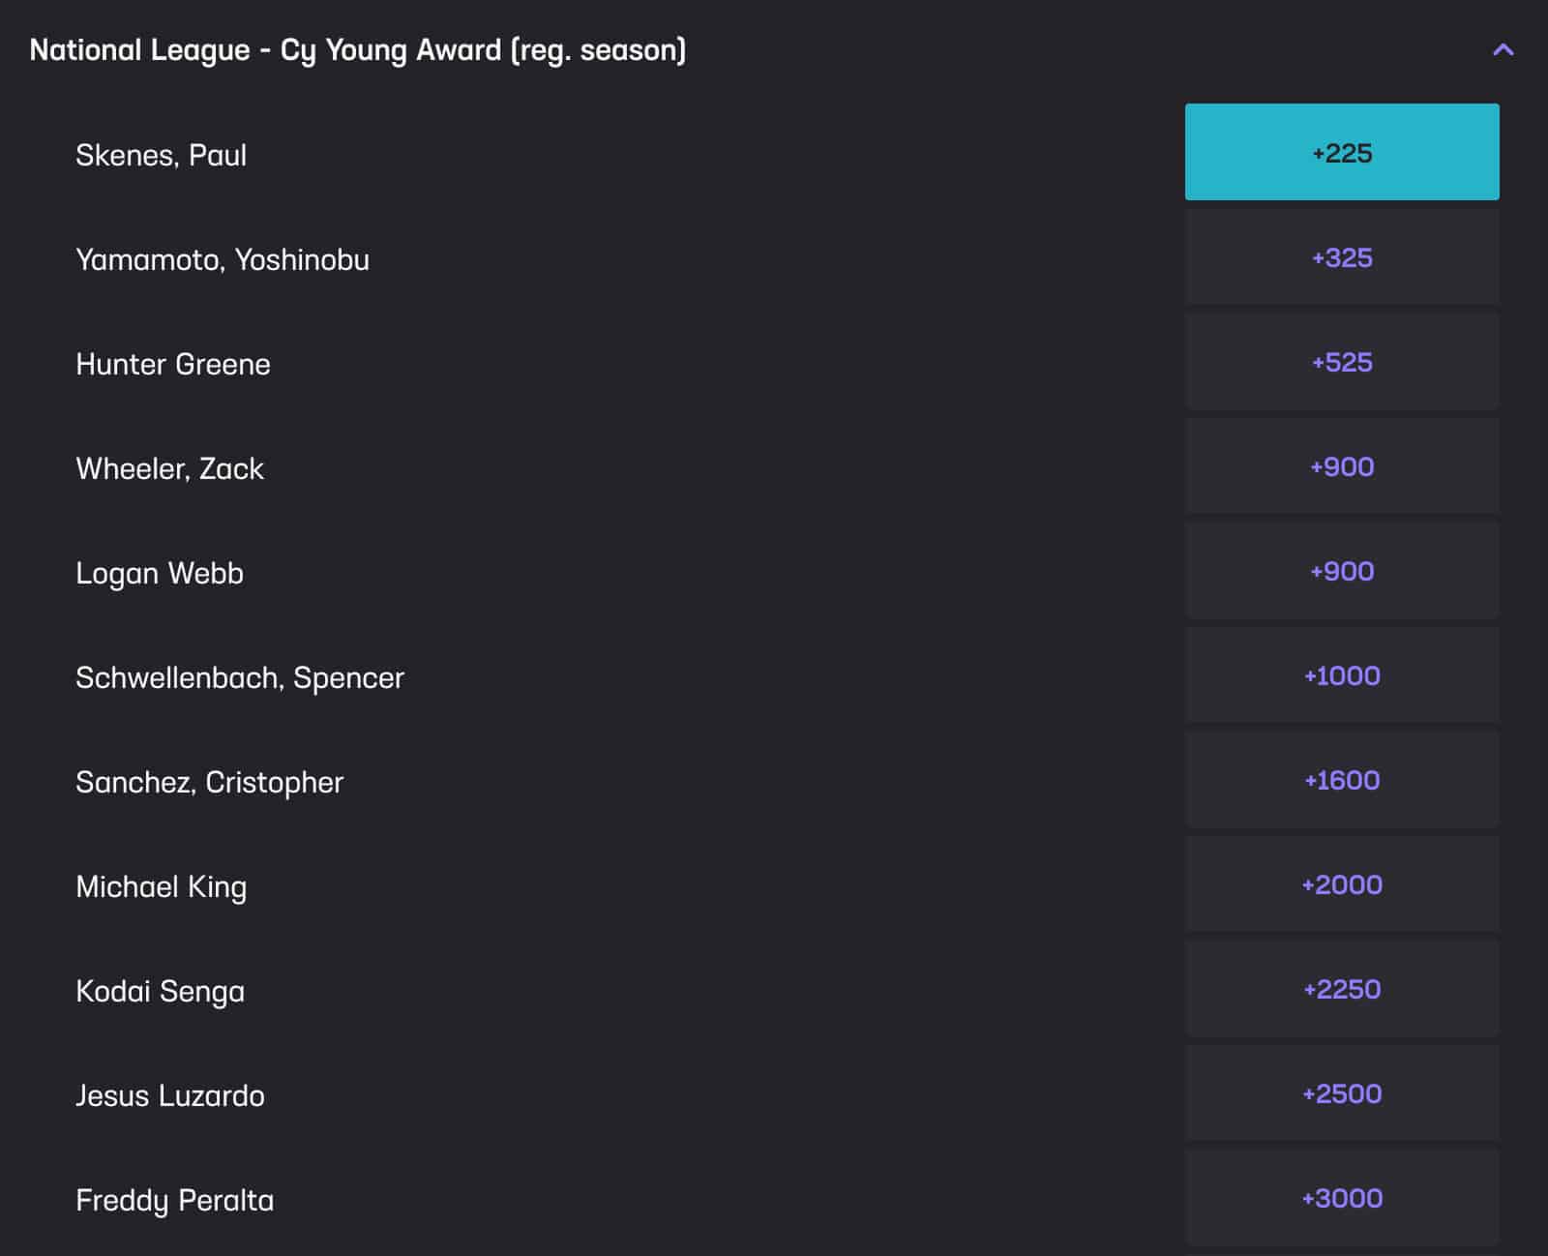Pick Michael King +2000 odds
The height and width of the screenshot is (1256, 1548).
pos(1341,884)
